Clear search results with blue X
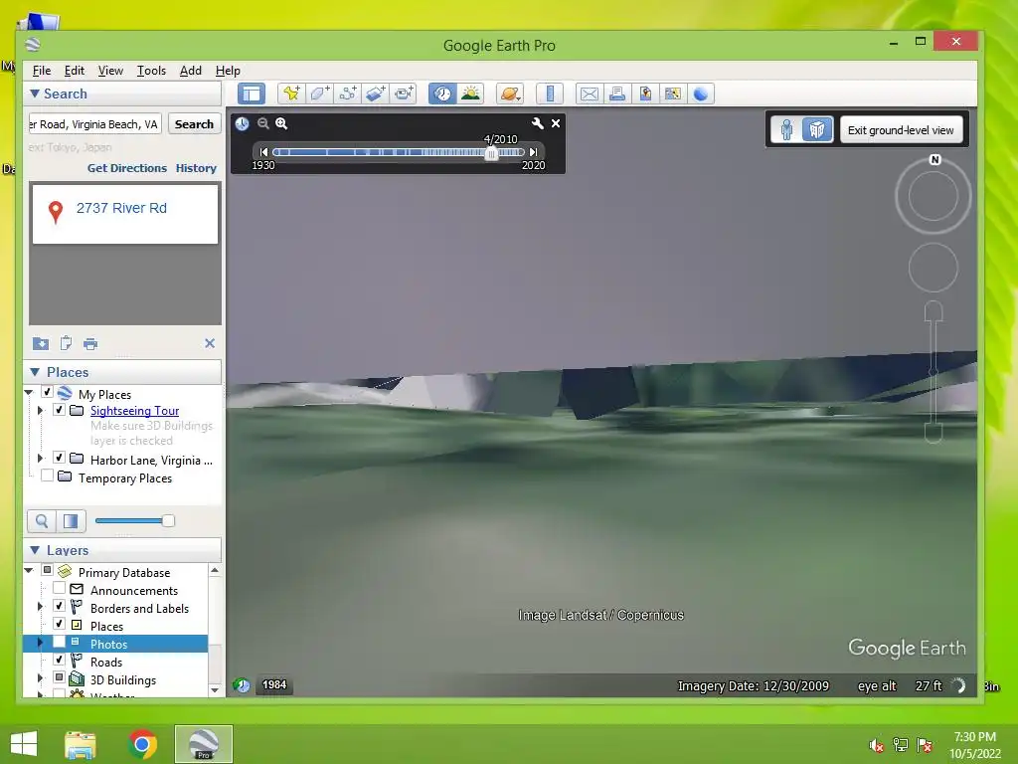 (210, 343)
